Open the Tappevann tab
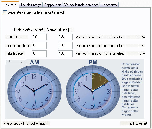This screenshot has width=152, height=129. (x=53, y=5)
